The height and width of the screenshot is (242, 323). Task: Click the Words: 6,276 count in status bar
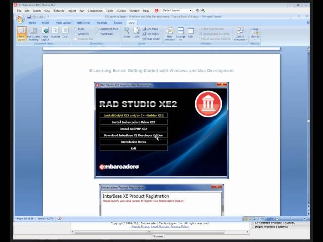click(45, 218)
